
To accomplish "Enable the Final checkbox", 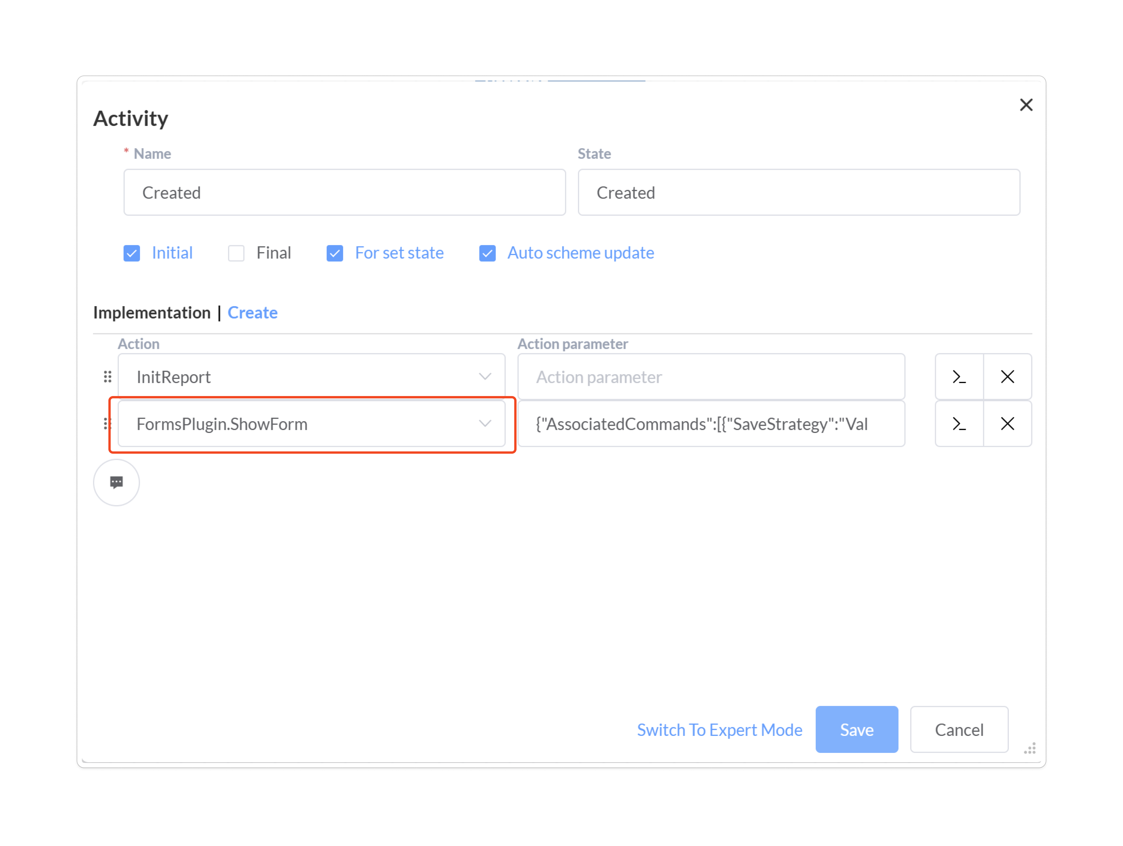I will (x=236, y=253).
